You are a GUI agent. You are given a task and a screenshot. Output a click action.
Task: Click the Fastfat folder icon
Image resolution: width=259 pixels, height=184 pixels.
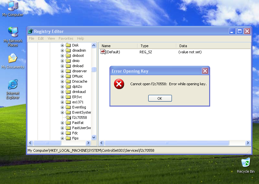click(x=68, y=123)
